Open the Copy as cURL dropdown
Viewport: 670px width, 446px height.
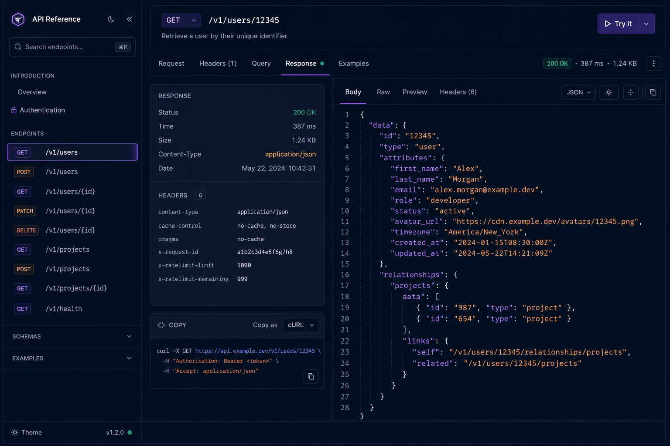[301, 325]
